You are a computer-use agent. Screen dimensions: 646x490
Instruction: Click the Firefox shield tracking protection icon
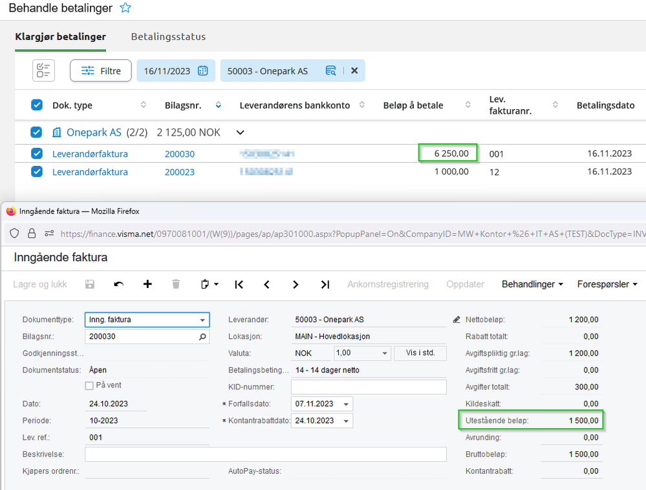(14, 234)
